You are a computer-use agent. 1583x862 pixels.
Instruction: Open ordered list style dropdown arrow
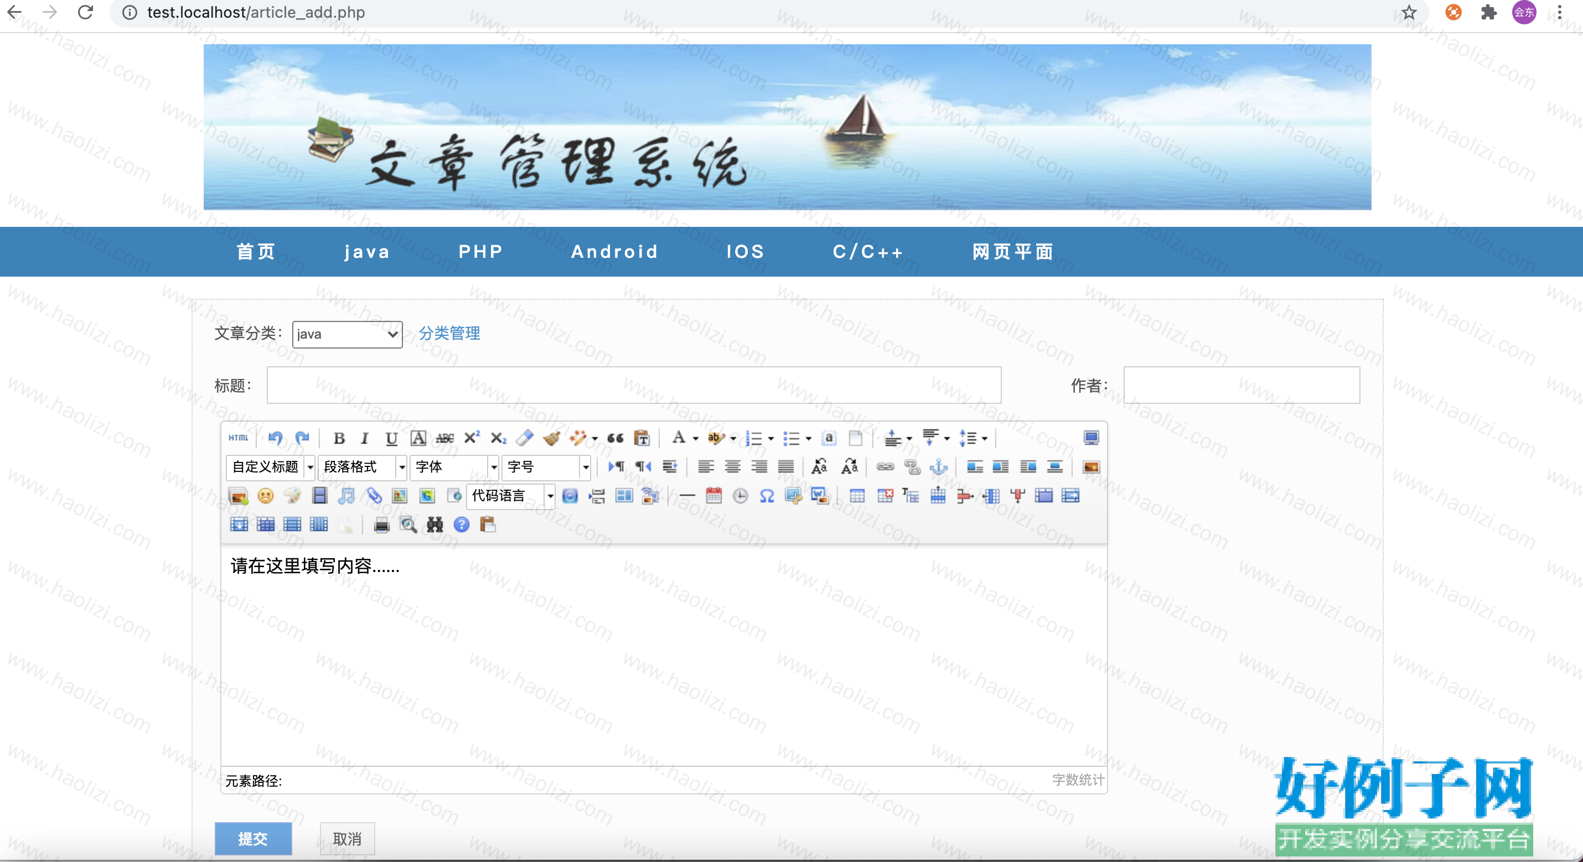770,439
